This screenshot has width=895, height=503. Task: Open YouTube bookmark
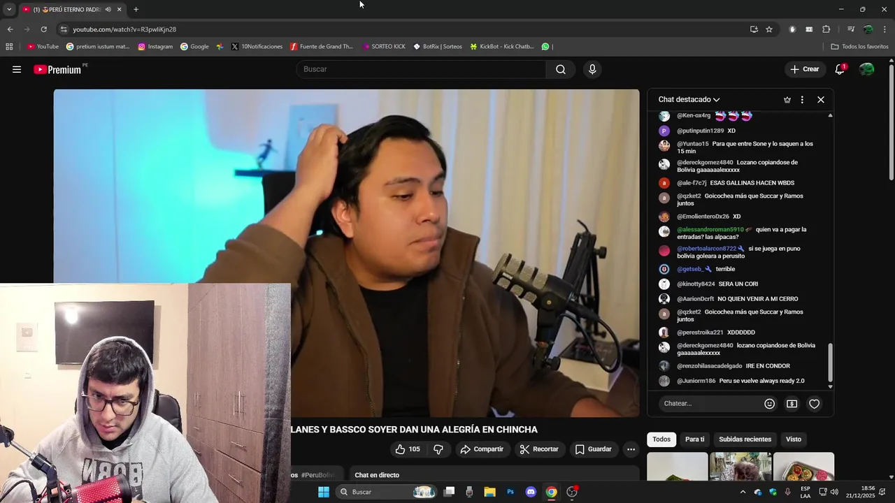(43, 47)
